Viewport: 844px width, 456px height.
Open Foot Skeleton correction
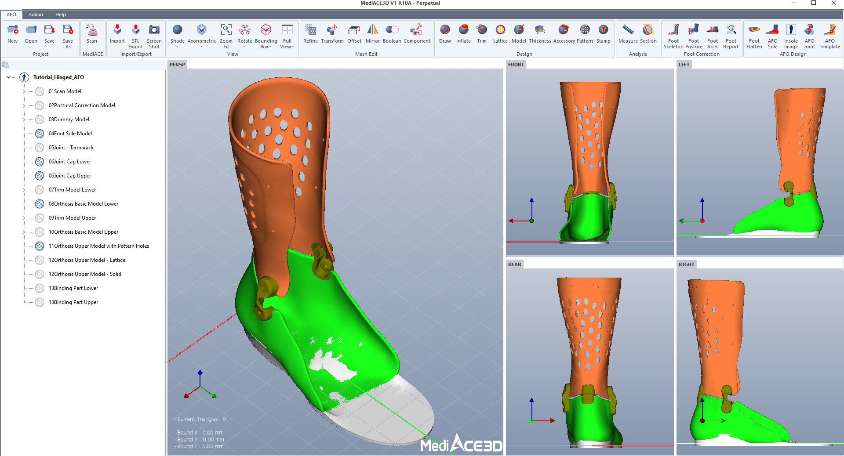pyautogui.click(x=673, y=36)
